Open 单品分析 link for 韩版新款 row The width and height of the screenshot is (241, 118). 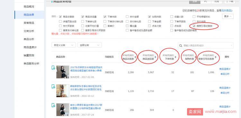[225, 93]
